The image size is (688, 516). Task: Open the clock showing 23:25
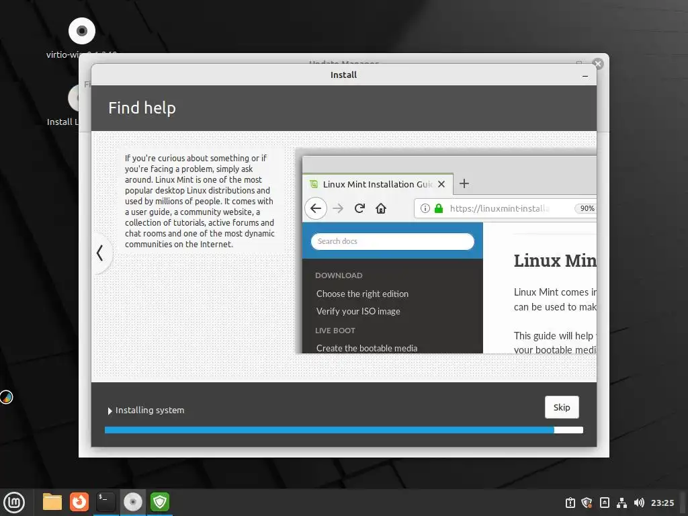point(662,503)
